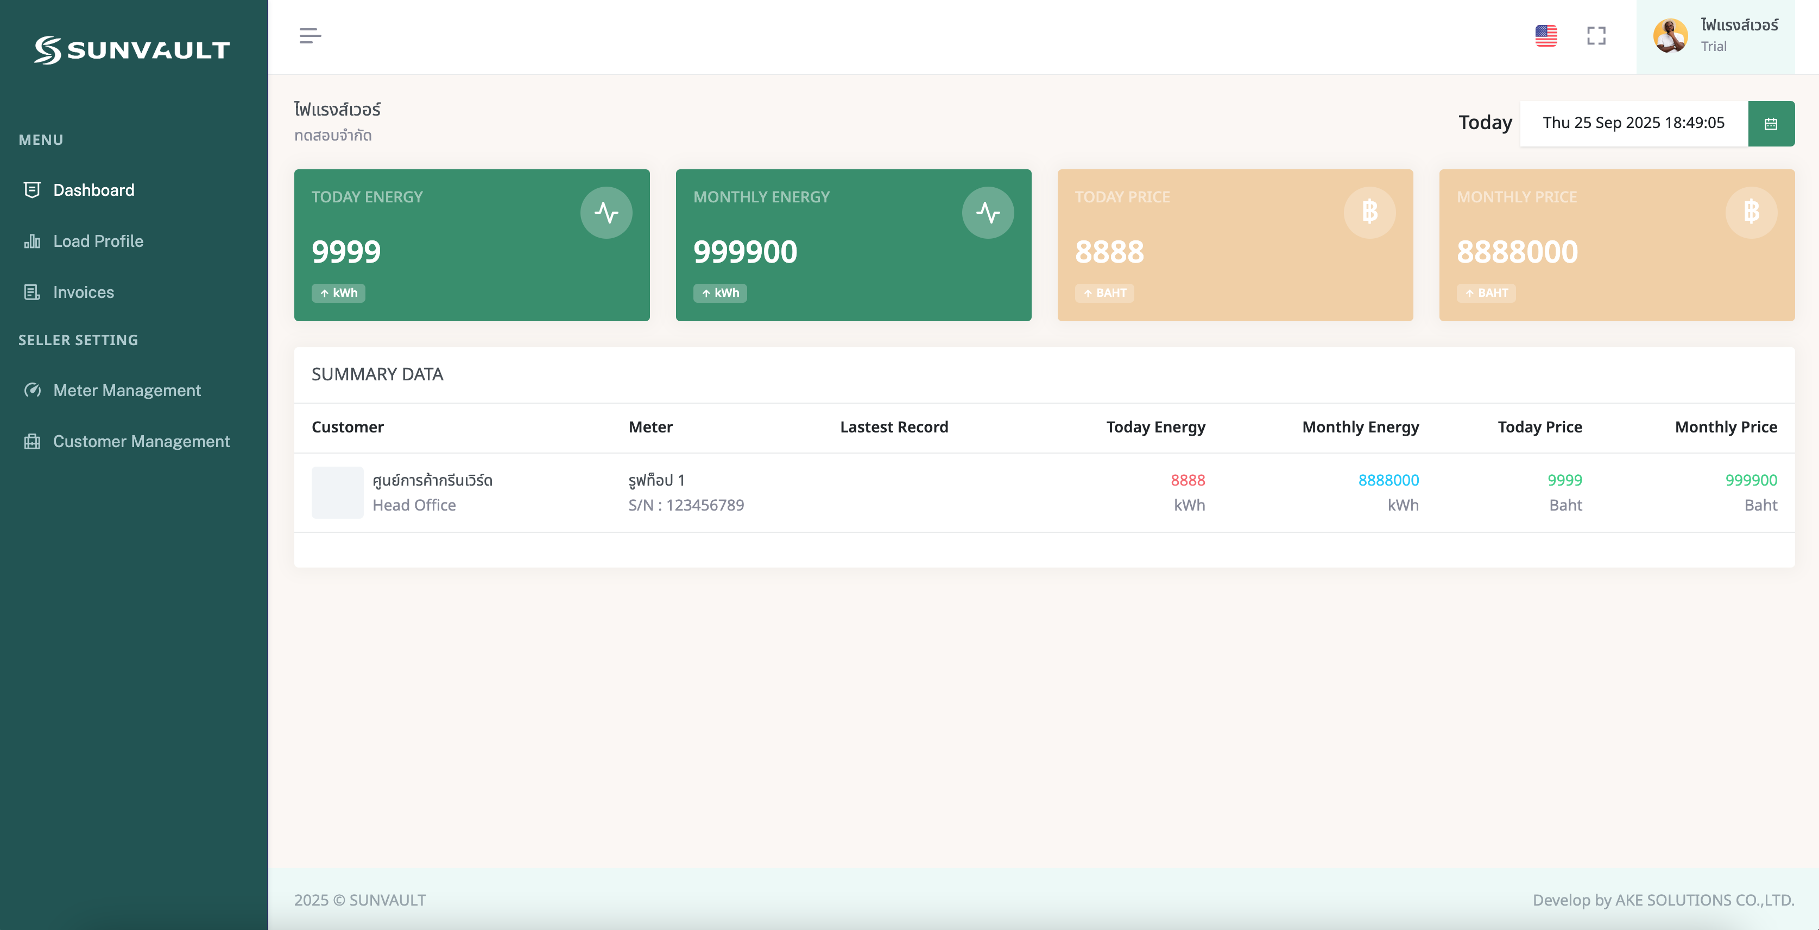Click Develop by AKE SOLUTIONS CO.,LTD. footer
The height and width of the screenshot is (930, 1819).
(1663, 900)
